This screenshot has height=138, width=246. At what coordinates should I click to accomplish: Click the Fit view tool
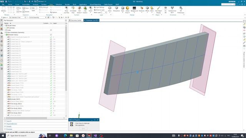(x=19, y=8)
